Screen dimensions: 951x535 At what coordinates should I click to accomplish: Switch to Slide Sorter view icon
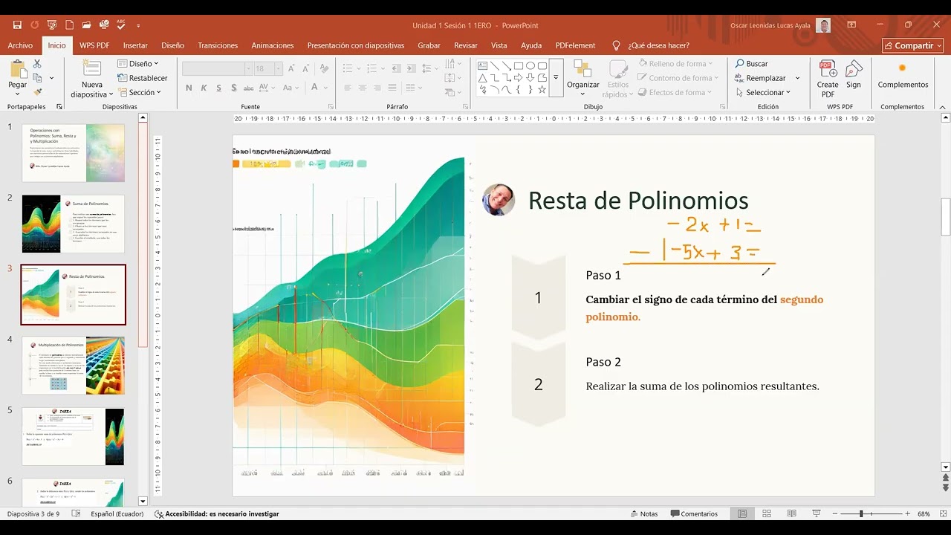767,513
